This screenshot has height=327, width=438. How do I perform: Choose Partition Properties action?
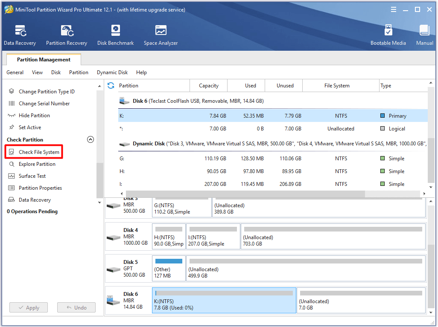[40, 188]
